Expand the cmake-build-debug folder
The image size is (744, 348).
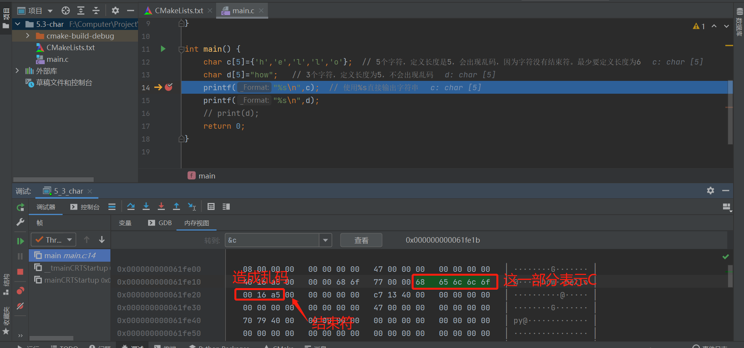(28, 36)
